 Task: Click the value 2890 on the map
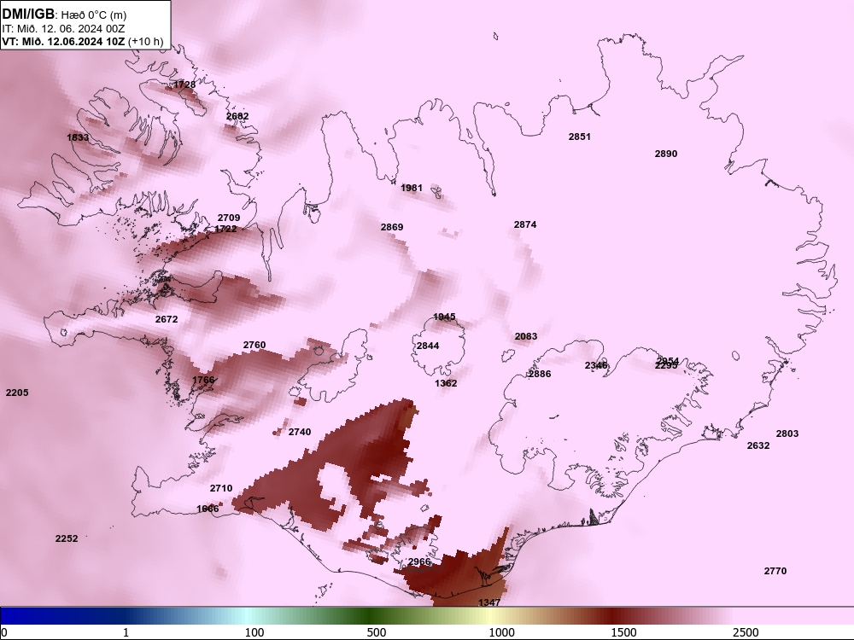coord(666,154)
